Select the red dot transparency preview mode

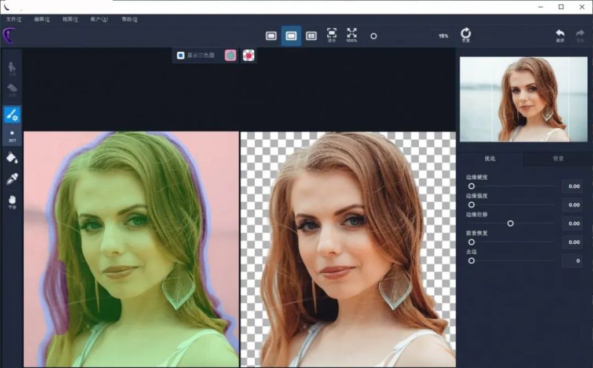tap(249, 55)
